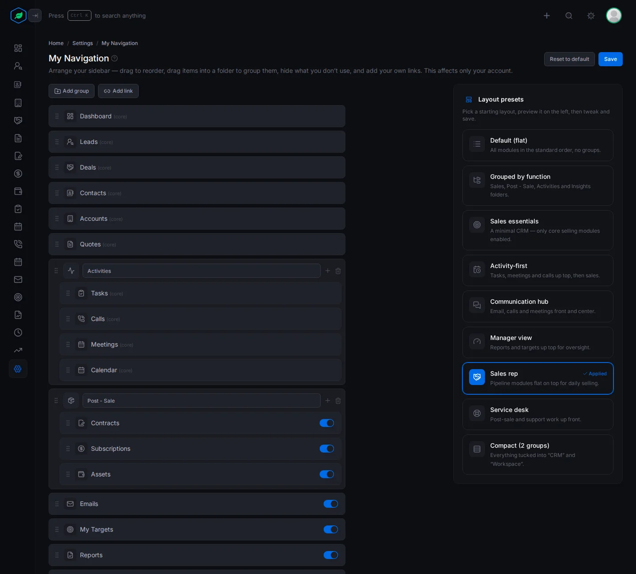Open the user avatar menu

pyautogui.click(x=614, y=15)
